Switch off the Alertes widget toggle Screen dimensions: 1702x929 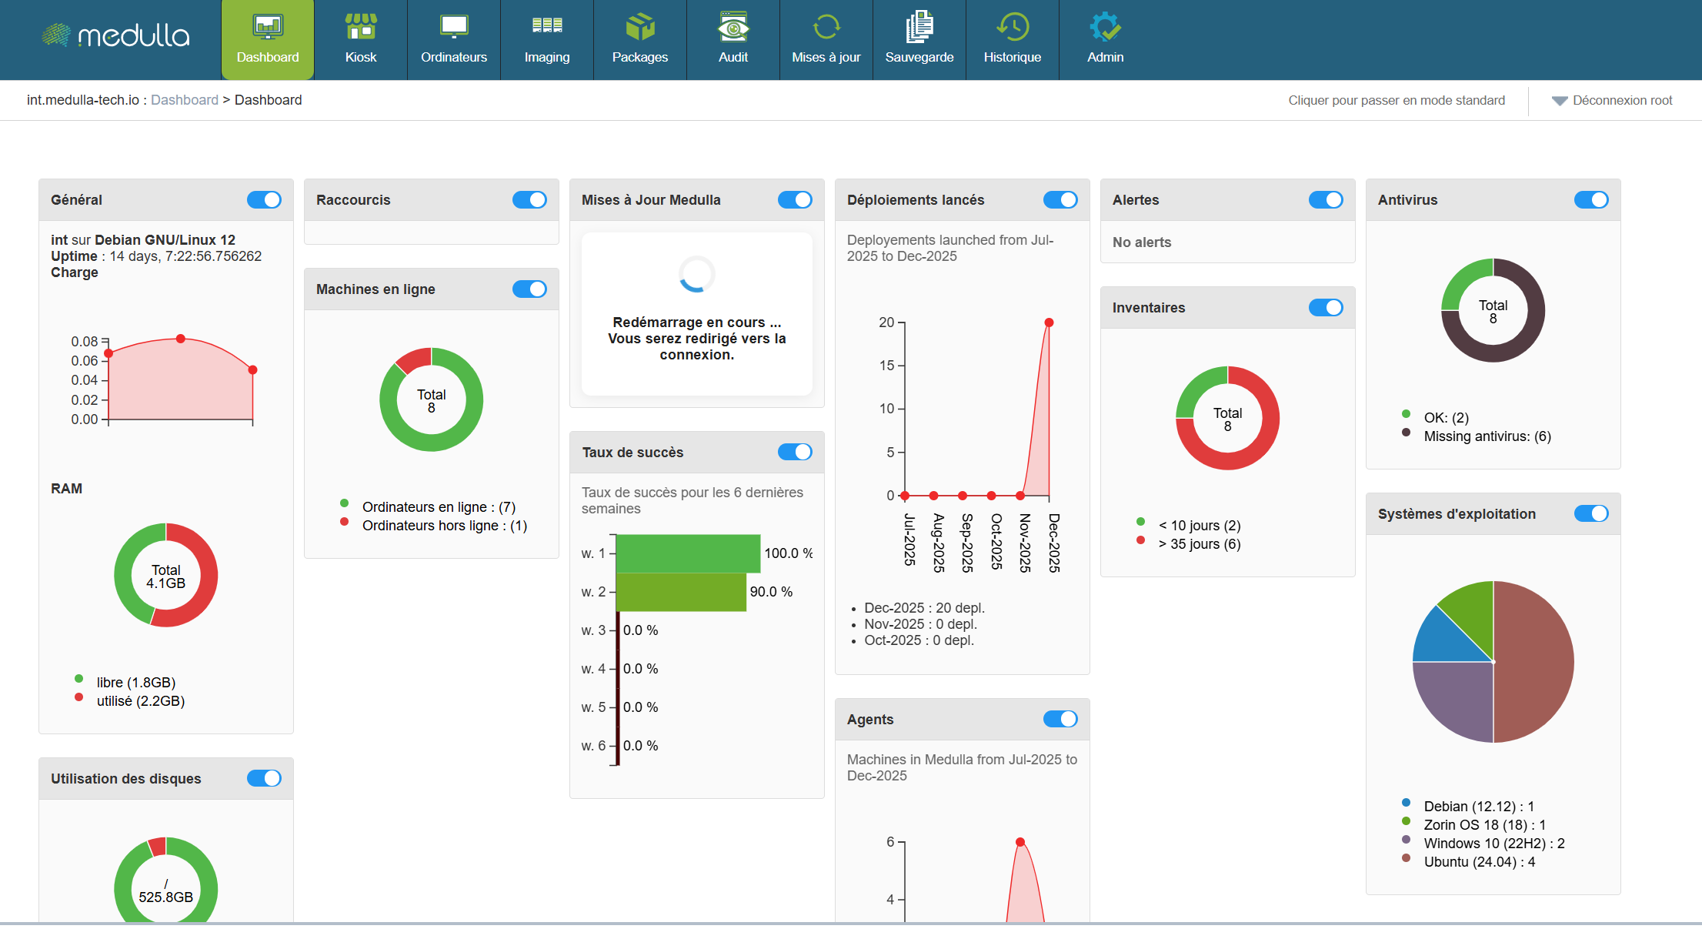click(x=1325, y=200)
